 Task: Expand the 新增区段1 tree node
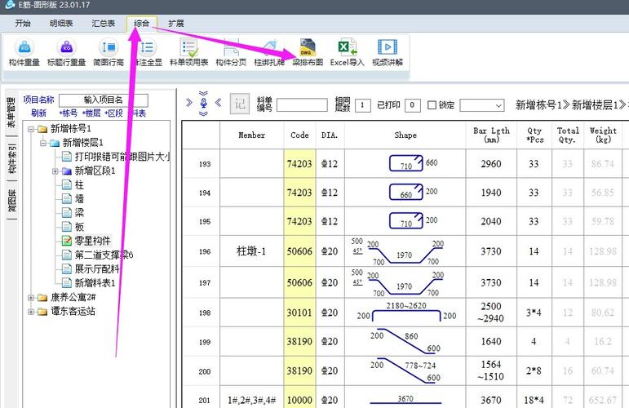click(x=55, y=171)
